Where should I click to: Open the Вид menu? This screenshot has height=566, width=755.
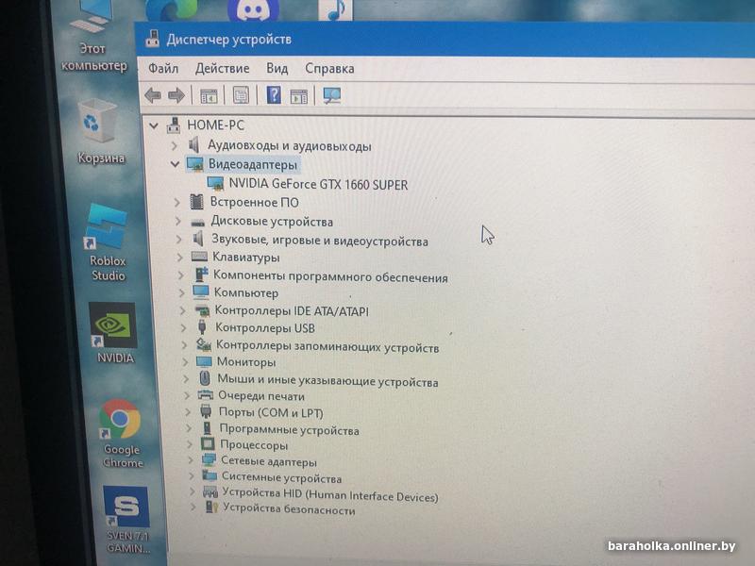(x=277, y=68)
